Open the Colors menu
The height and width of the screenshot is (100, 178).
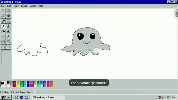pyautogui.click(x=33, y=6)
